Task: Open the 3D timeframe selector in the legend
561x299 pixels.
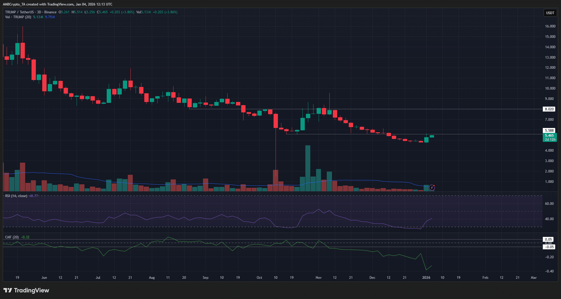Action: (38, 12)
